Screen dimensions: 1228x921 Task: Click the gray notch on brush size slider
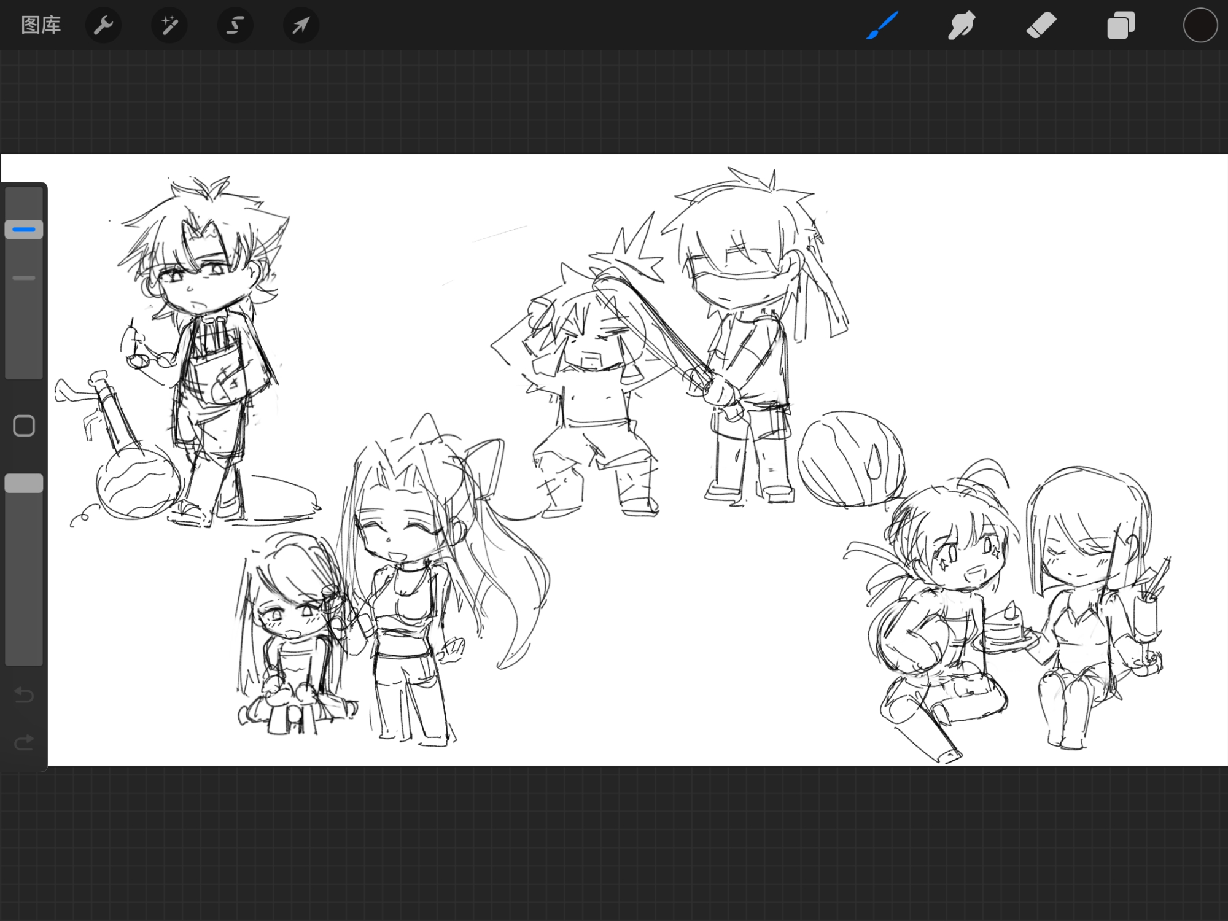click(24, 278)
